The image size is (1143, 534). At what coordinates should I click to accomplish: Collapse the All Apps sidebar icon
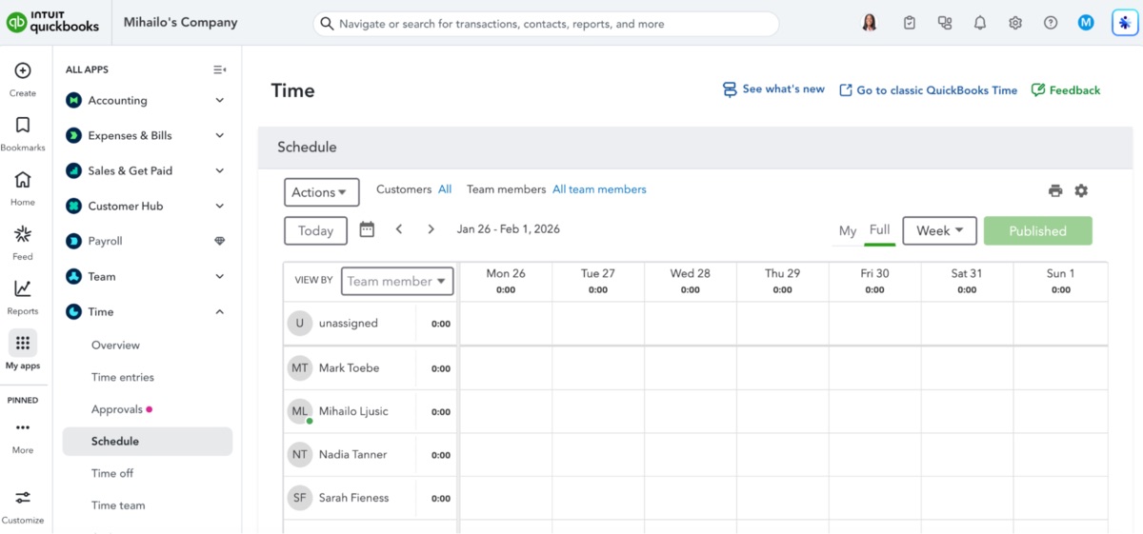(x=220, y=69)
